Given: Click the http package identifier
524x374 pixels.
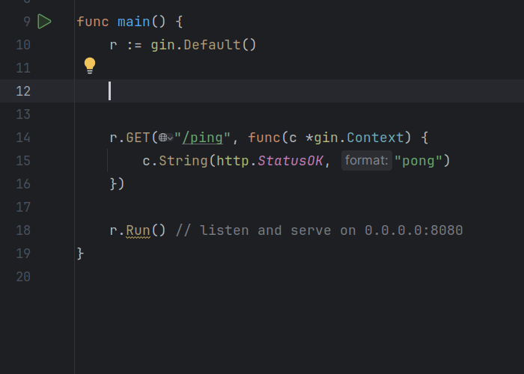Looking at the screenshot, I should (x=233, y=161).
